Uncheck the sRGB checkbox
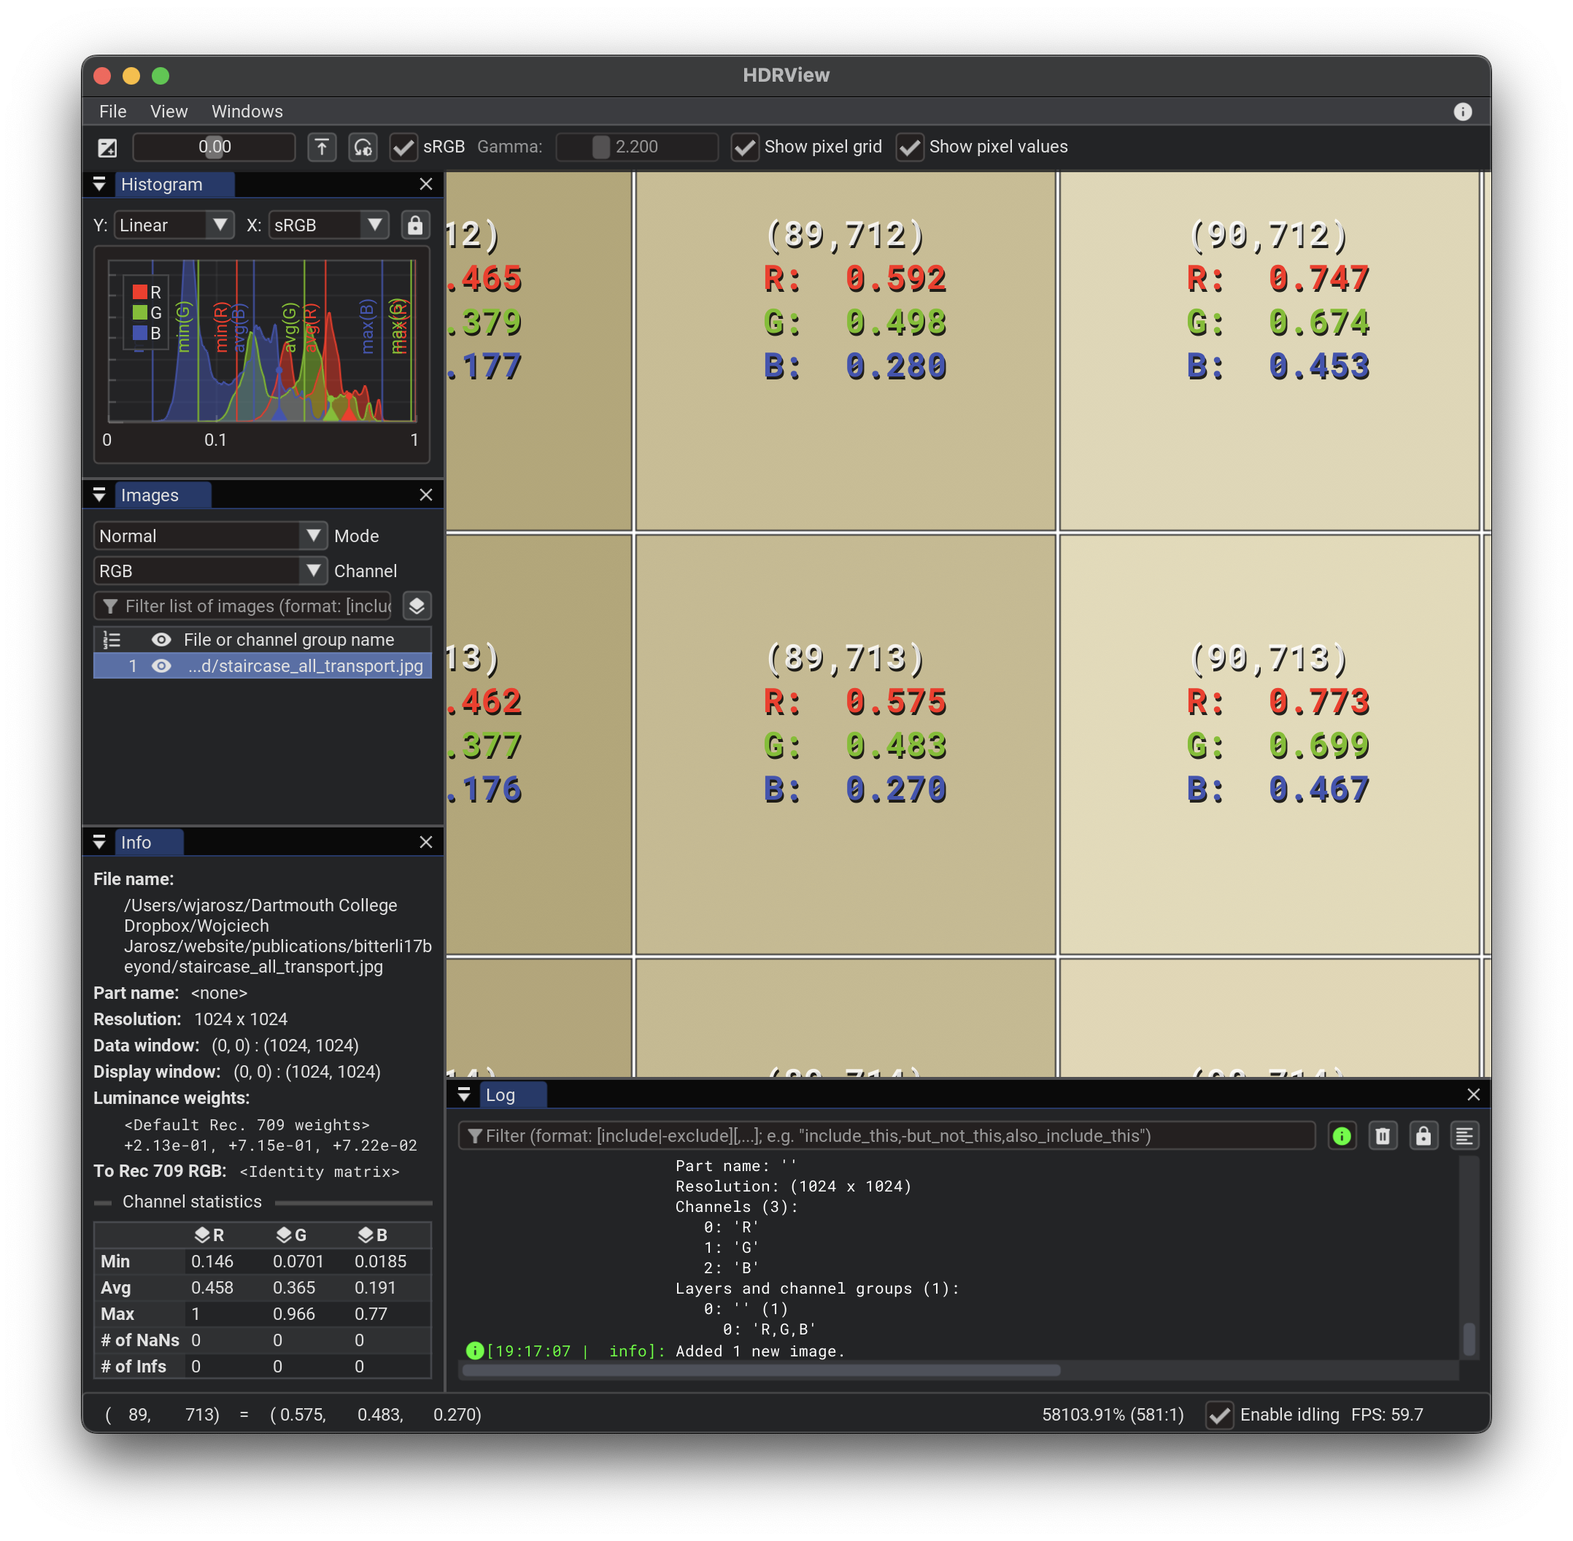 coord(403,147)
